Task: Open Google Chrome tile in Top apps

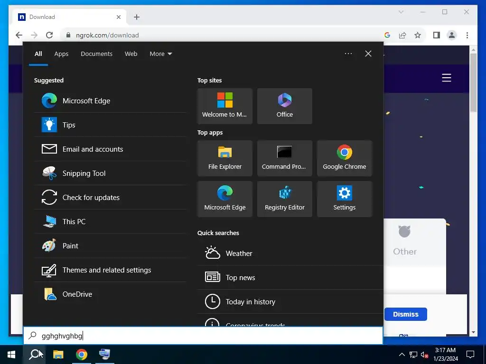Action: point(345,158)
